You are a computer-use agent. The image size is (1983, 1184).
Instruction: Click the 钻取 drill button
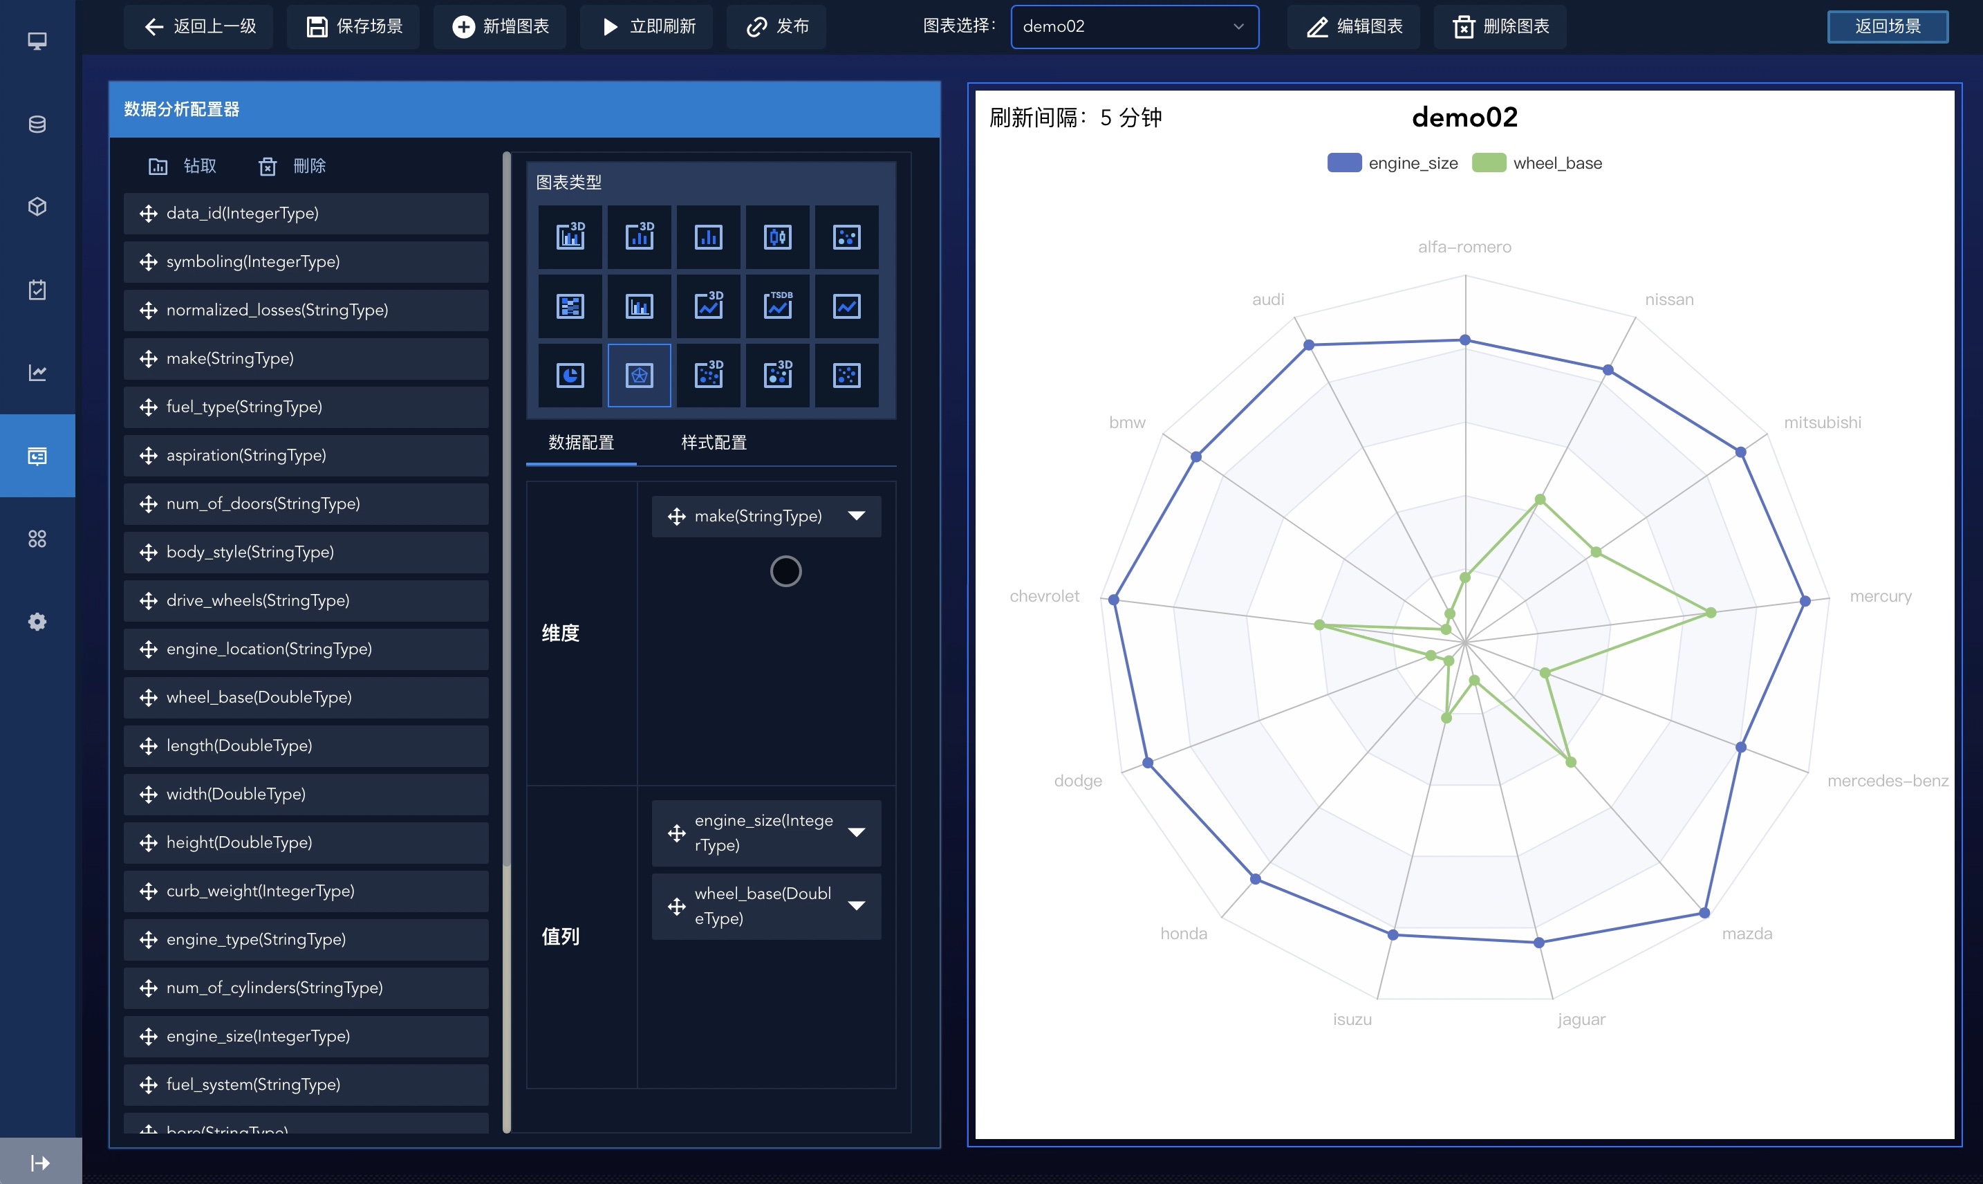[x=183, y=166]
